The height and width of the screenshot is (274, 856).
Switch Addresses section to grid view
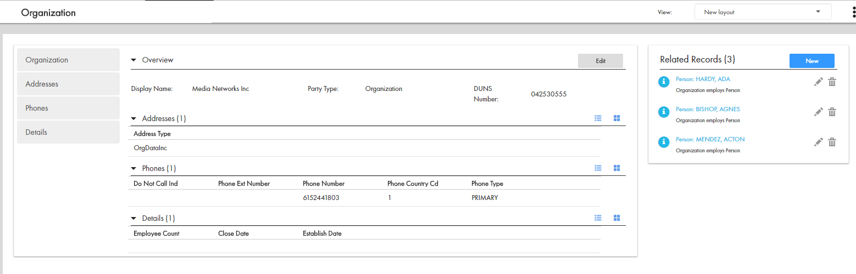[616, 118]
